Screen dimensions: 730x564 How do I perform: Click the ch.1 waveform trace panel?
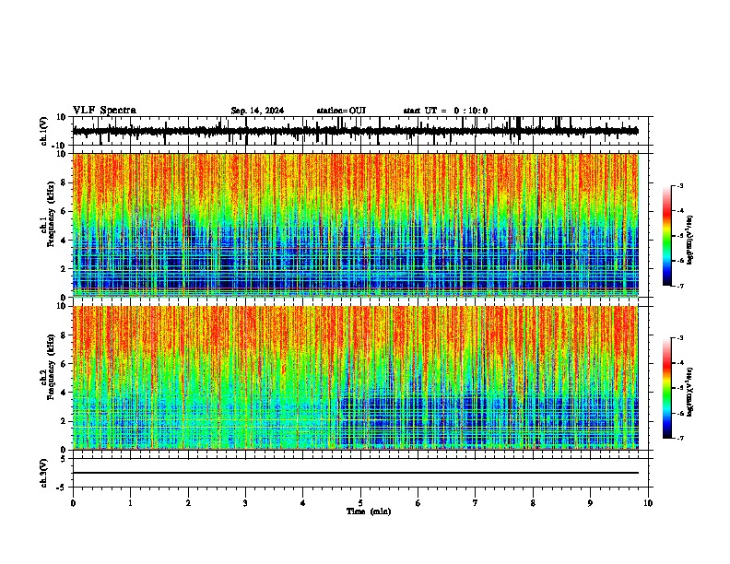[360, 131]
